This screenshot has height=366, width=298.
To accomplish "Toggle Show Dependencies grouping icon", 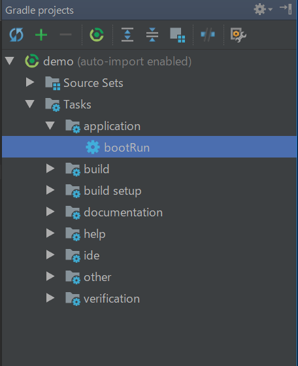I will tap(178, 35).
